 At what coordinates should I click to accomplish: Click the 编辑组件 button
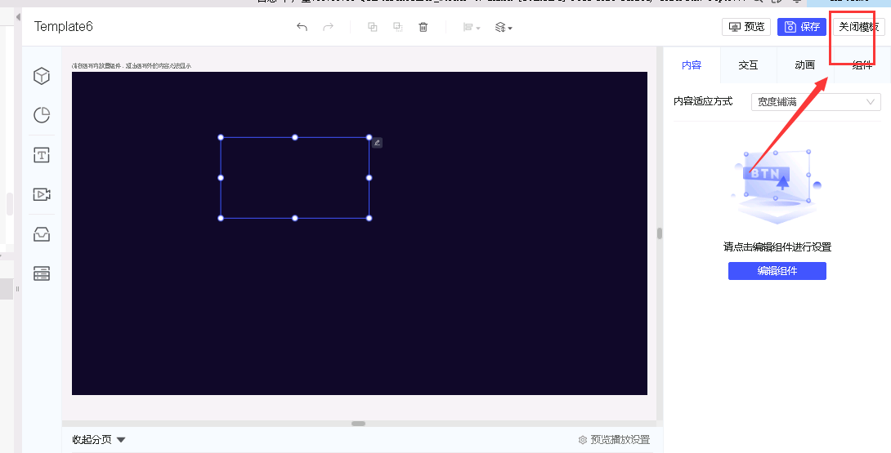click(x=777, y=271)
